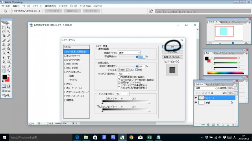Open the Layers panel blend mode dropdown

[206, 88]
